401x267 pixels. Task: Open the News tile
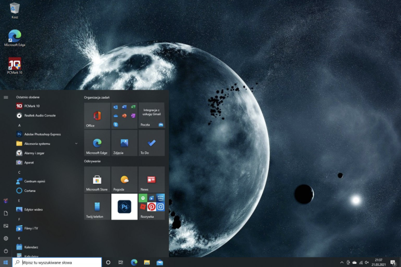tap(151, 179)
